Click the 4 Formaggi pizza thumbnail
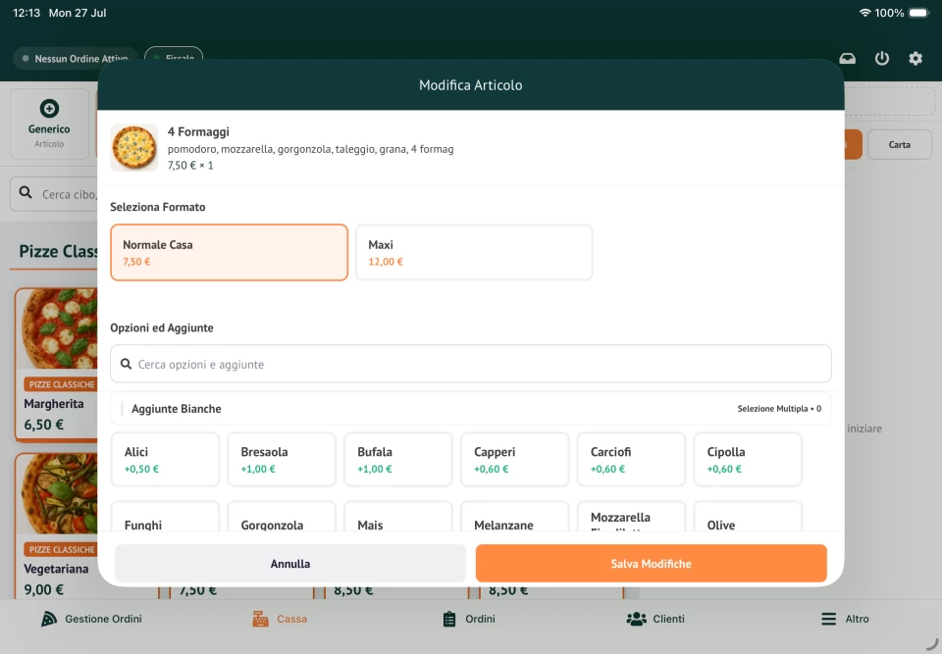 pos(134,148)
